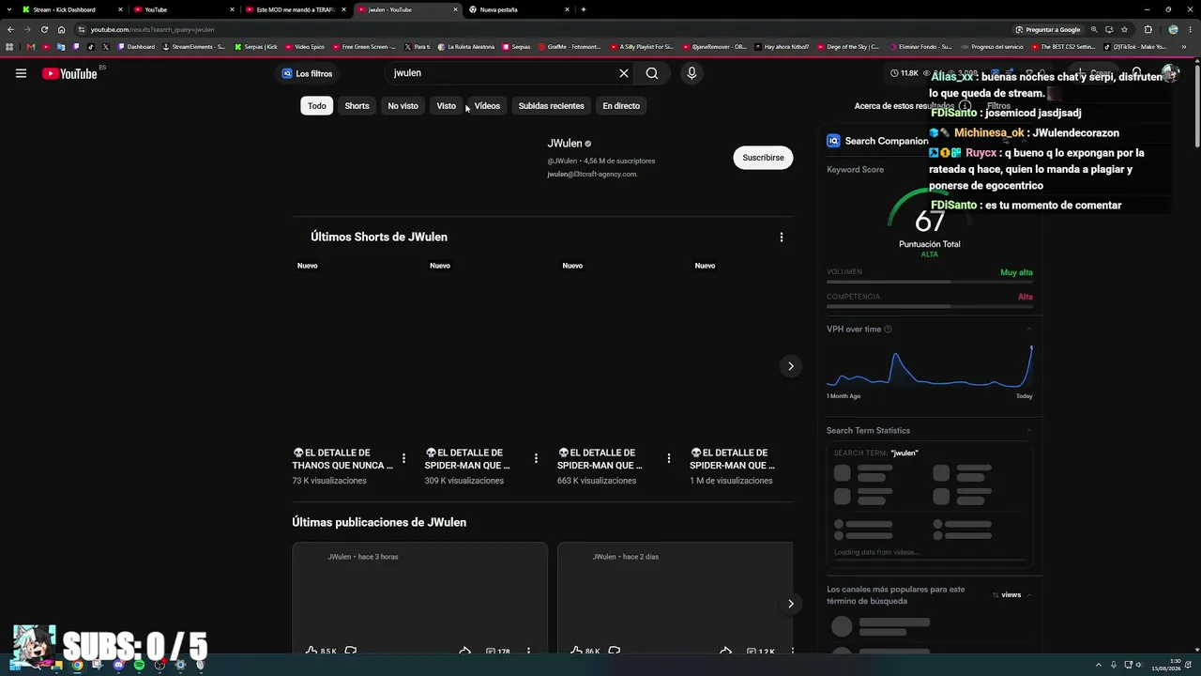
Task: Open the Chrome tab search dropdown
Action: point(9,9)
